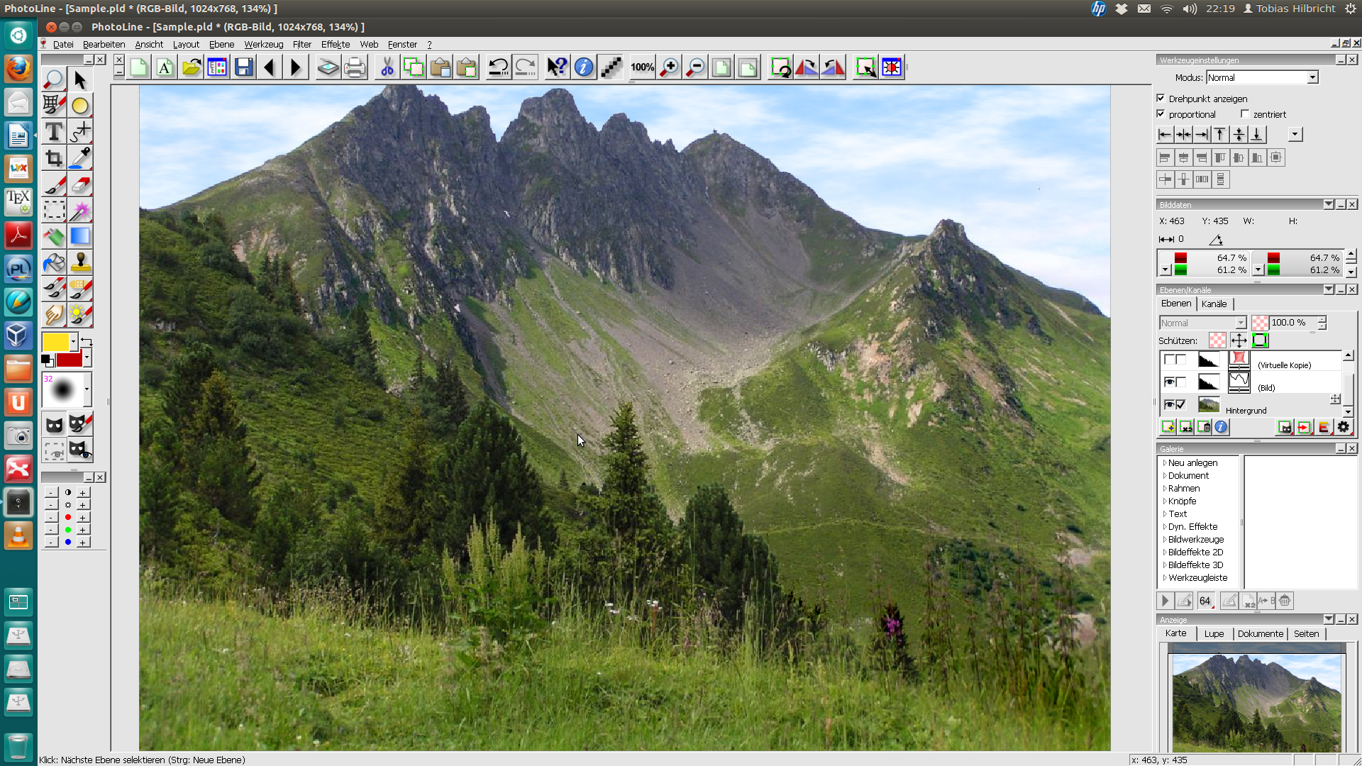The width and height of the screenshot is (1362, 766).
Task: Zoom to 100% via toolbar icon
Action: (x=642, y=68)
